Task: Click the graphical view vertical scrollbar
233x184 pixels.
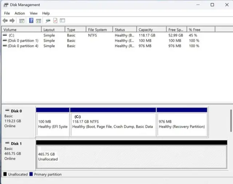Action: pos(231,121)
